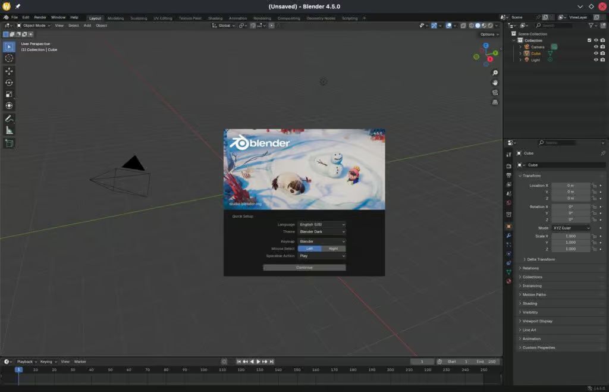Image resolution: width=609 pixels, height=392 pixels.
Task: Click the Continue button on the splash screen
Action: click(x=304, y=267)
